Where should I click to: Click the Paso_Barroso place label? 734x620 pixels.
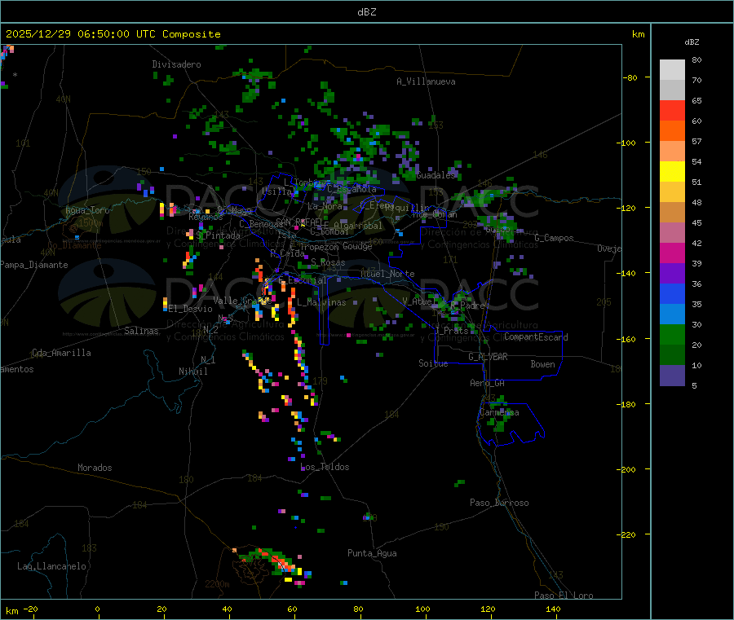pos(499,503)
